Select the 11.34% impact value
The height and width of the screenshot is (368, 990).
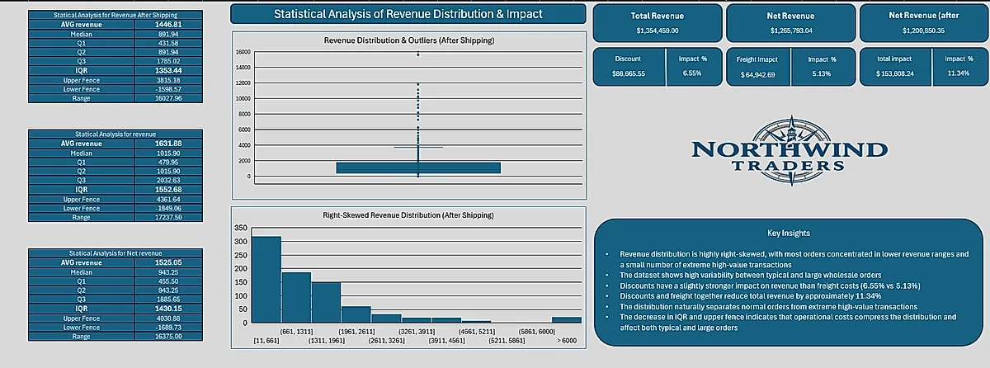click(959, 73)
